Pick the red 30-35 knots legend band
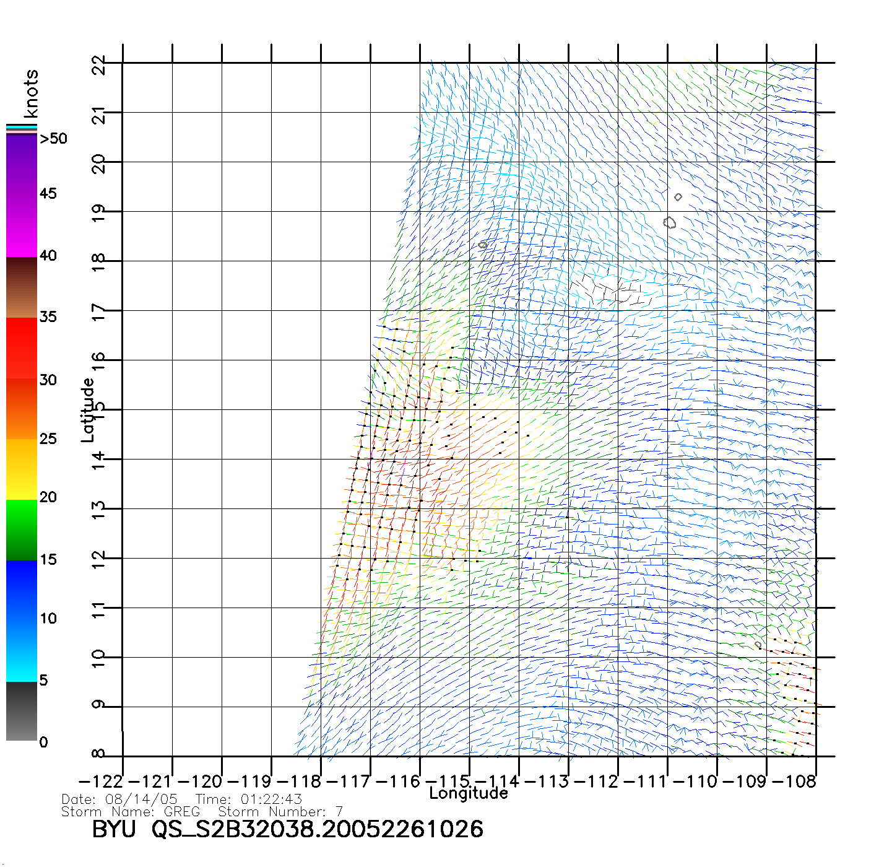The height and width of the screenshot is (867, 879). tap(22, 347)
